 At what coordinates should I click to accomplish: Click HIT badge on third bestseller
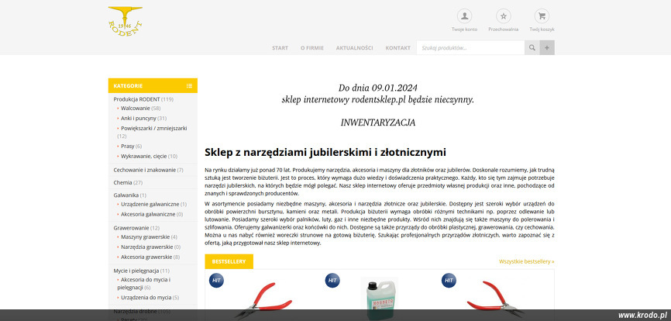click(x=449, y=280)
